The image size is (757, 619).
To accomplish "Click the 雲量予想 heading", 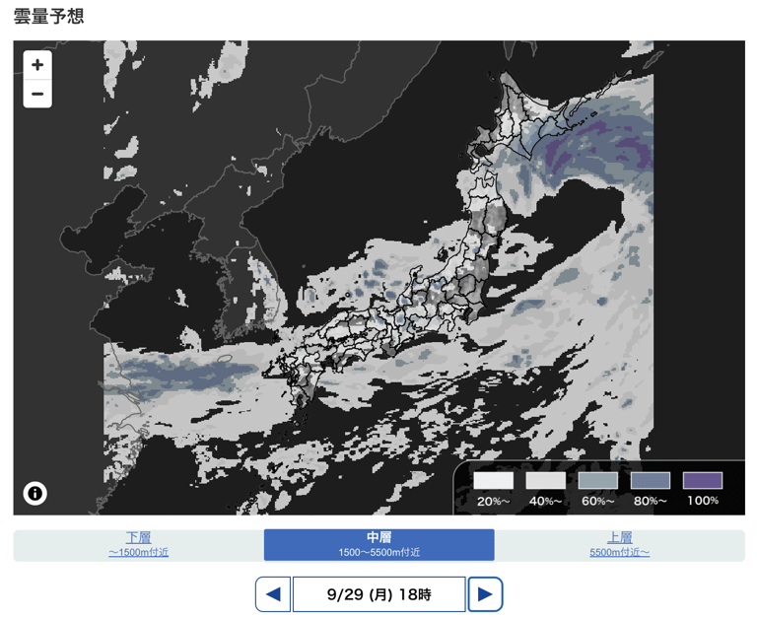I will click(48, 17).
